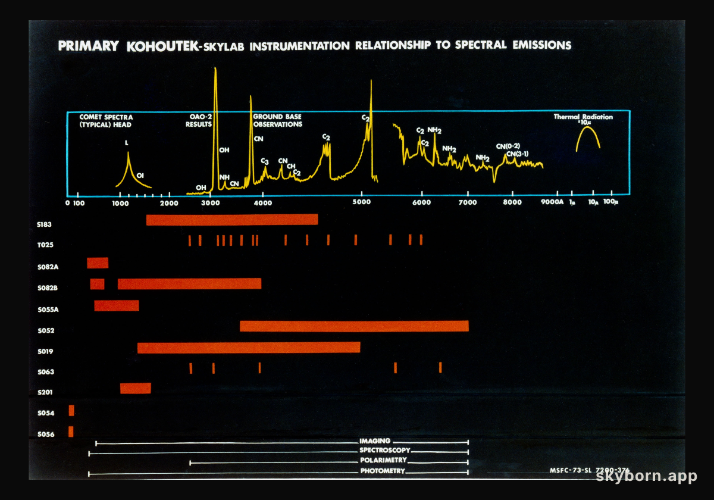
Task: Click the "5000" wavelength axis label
Action: [361, 202]
